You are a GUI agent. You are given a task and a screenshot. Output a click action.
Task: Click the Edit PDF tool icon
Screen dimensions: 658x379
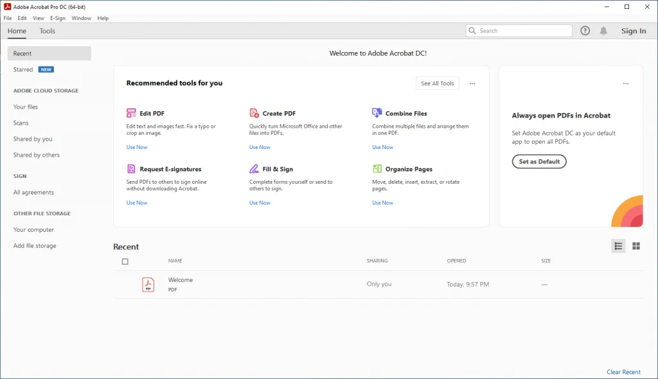click(131, 113)
